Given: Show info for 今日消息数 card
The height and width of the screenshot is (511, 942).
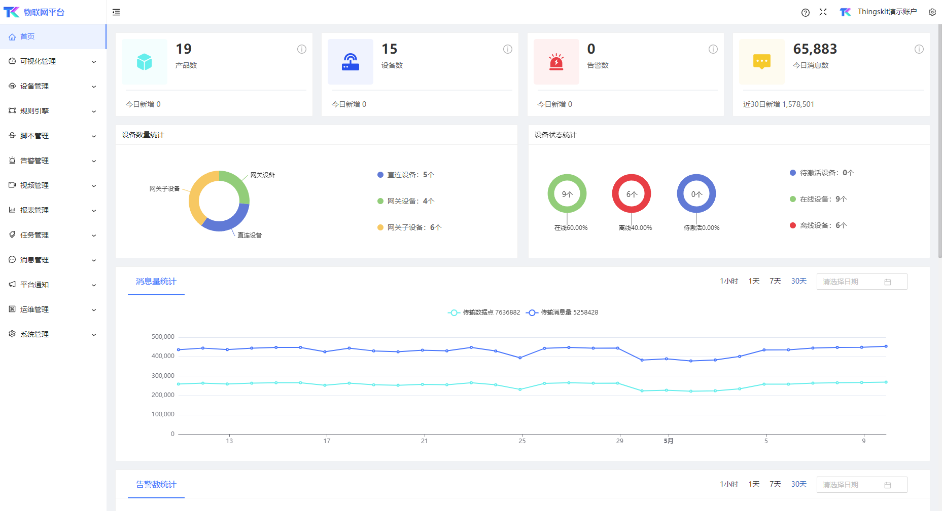Looking at the screenshot, I should coord(919,49).
